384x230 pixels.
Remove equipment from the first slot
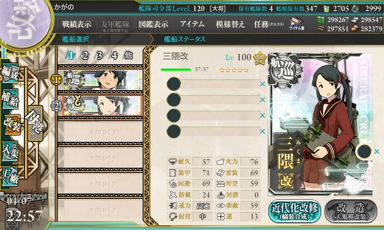(x=263, y=84)
